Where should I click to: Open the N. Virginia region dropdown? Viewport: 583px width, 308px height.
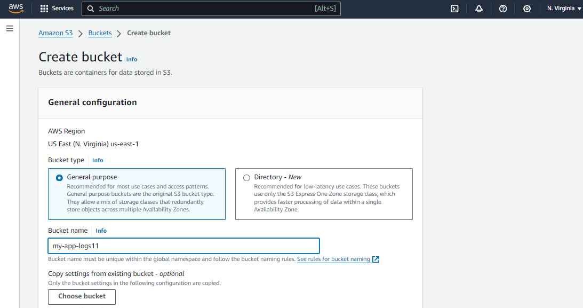click(x=563, y=9)
